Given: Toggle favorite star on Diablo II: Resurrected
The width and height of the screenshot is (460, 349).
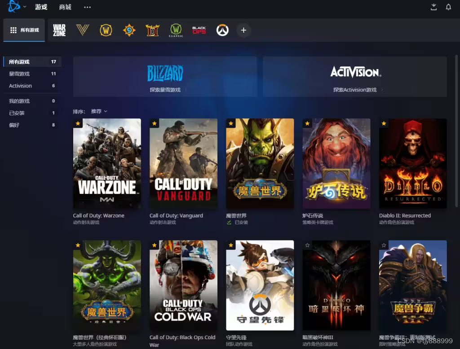Looking at the screenshot, I should click(x=384, y=123).
